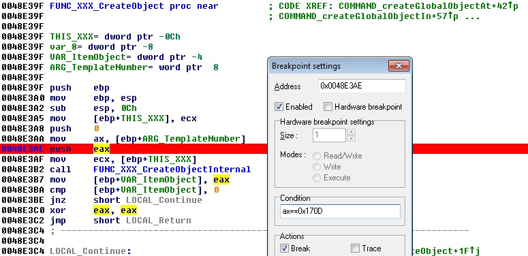This screenshot has height=256, width=528.
Task: Enable the Trace action checkbox
Action: (355, 249)
